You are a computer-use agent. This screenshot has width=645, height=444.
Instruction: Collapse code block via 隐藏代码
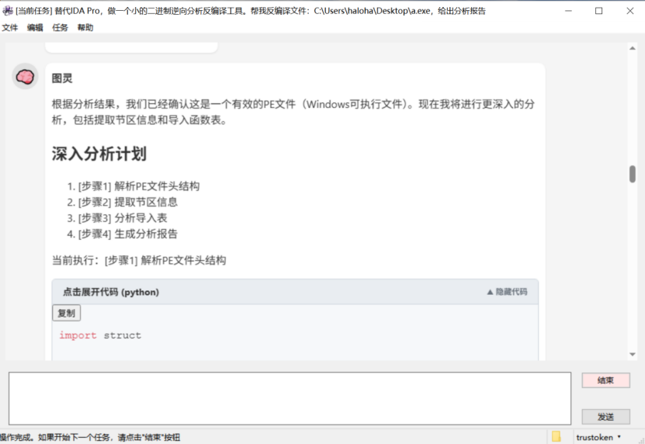tap(507, 292)
